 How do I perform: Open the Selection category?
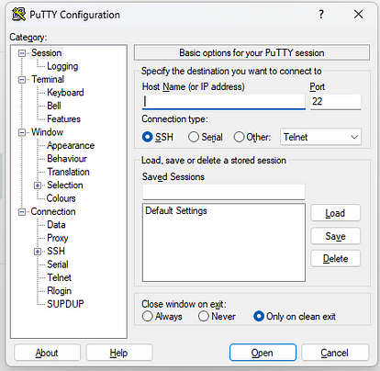[65, 185]
